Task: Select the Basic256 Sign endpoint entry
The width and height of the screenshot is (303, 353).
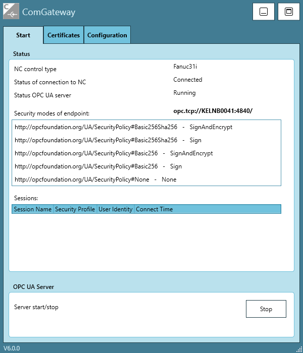Action: [x=98, y=166]
